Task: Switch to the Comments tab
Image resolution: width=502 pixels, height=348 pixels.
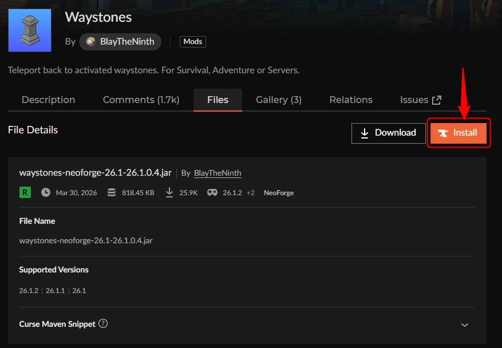Action: point(141,100)
